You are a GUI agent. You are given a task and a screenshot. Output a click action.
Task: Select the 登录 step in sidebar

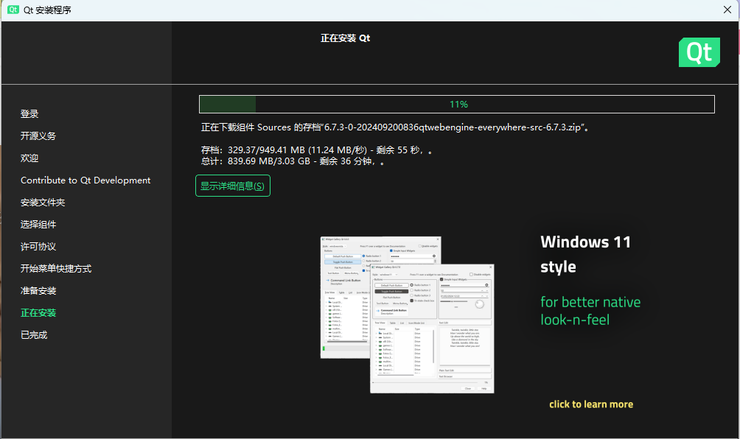point(29,113)
